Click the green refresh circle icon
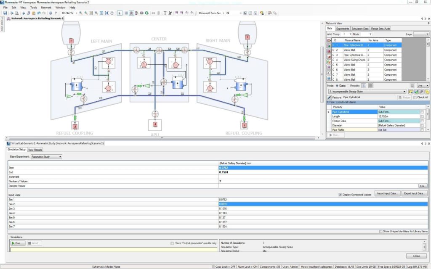431x269 pixels. [147, 13]
